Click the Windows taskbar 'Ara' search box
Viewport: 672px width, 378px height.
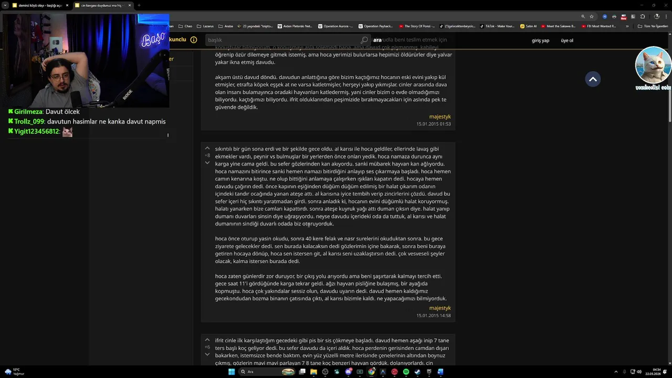click(x=267, y=372)
